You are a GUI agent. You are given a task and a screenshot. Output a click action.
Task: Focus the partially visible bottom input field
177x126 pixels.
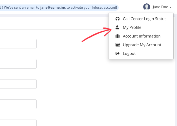(18, 123)
